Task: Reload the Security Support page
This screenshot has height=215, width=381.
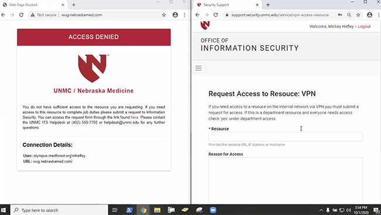Action: (x=216, y=15)
